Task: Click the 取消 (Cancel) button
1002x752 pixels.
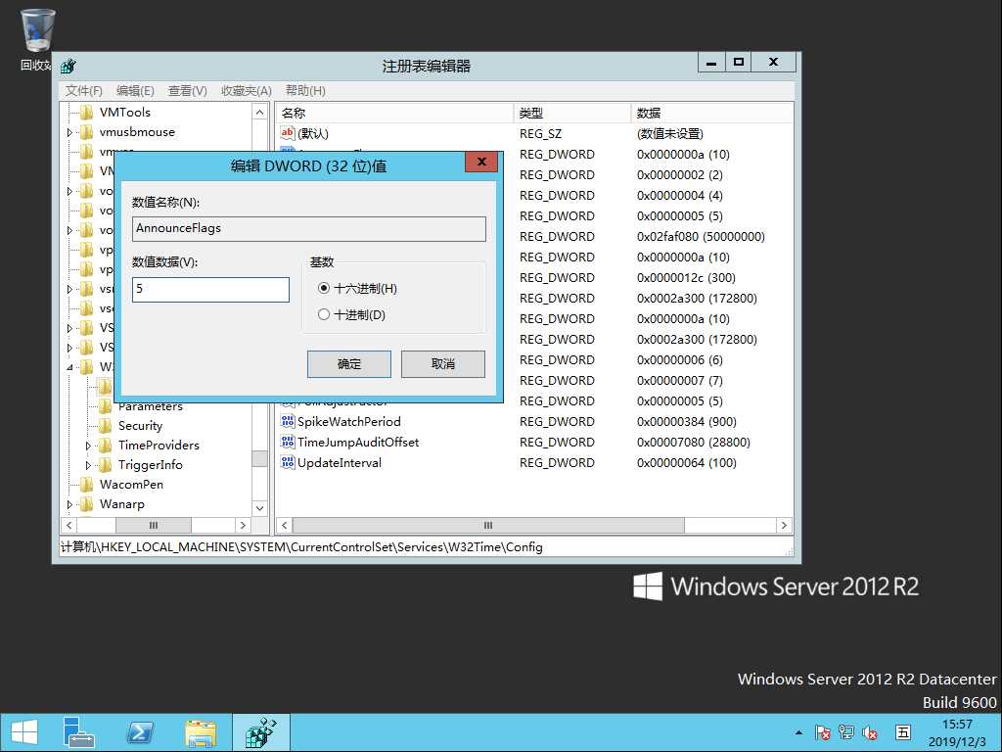Action: pos(443,364)
